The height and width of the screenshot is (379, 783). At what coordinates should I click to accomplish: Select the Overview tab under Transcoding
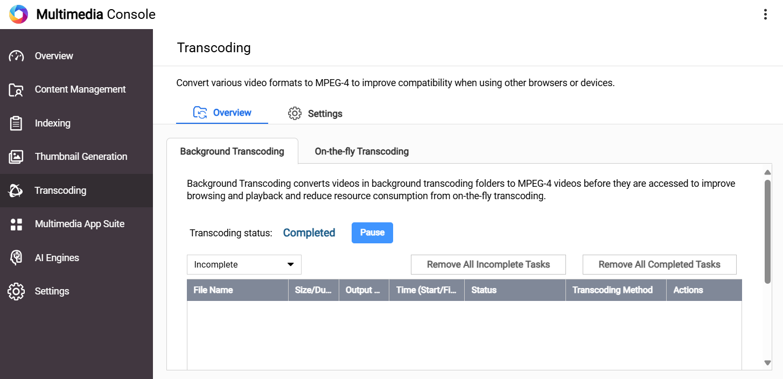[x=222, y=113]
